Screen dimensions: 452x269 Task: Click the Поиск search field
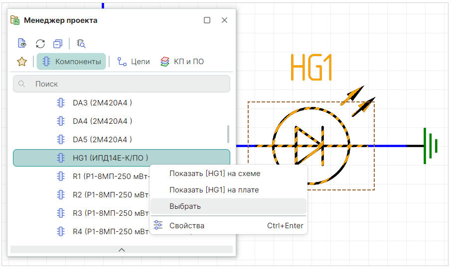(x=122, y=84)
